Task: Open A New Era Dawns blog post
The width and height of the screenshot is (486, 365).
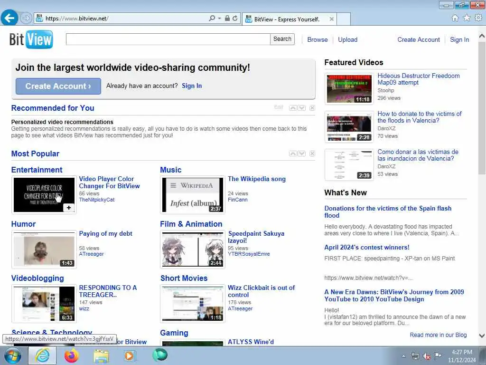Action: point(394,296)
